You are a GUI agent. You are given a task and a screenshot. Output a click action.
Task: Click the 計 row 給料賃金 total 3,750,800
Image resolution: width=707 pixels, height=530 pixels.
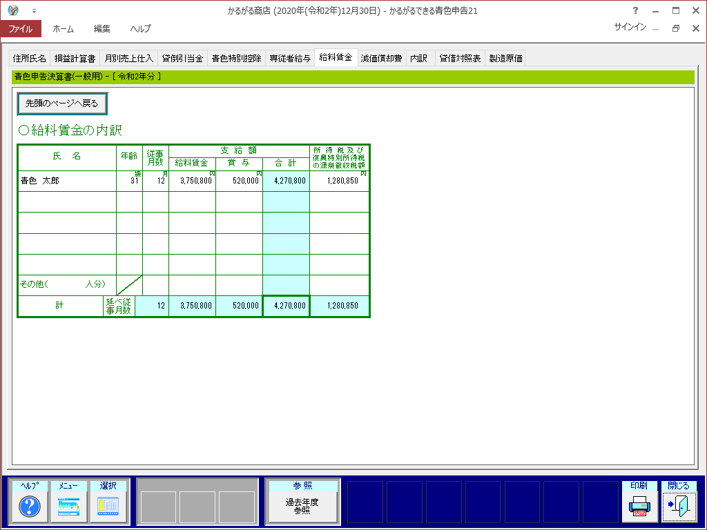point(192,306)
